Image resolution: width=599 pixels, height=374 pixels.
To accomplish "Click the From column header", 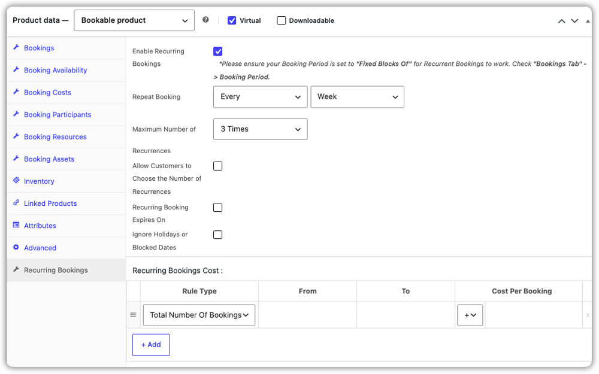I will pyautogui.click(x=307, y=291).
